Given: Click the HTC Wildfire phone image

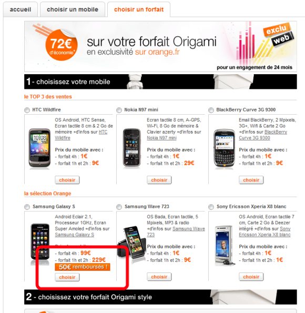Looking at the screenshot, I should (x=39, y=148).
